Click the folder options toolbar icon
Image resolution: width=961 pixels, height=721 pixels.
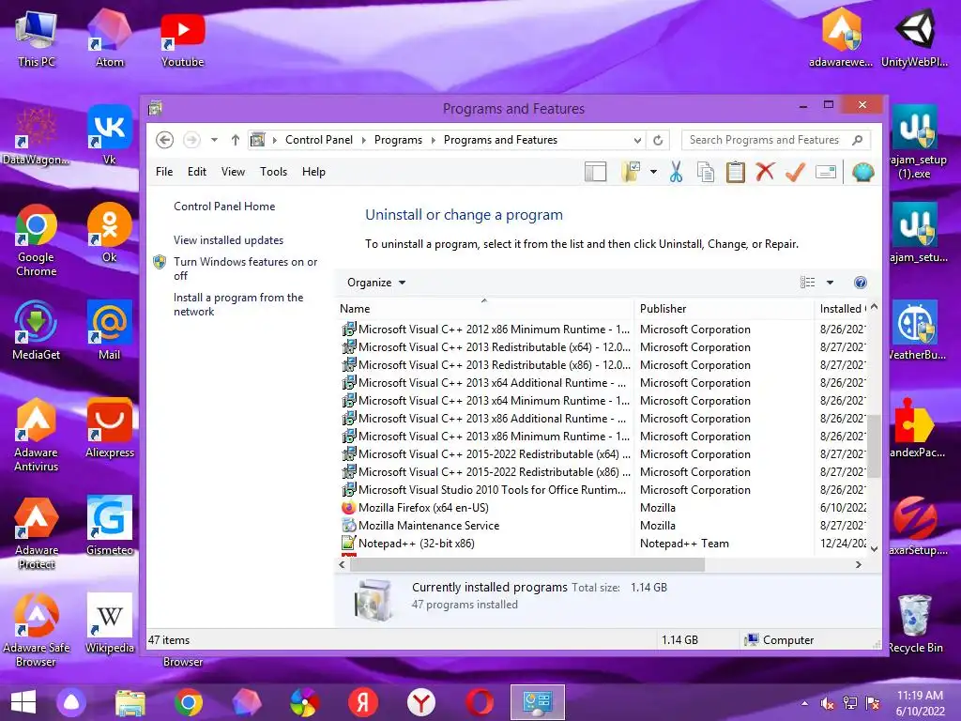point(631,173)
